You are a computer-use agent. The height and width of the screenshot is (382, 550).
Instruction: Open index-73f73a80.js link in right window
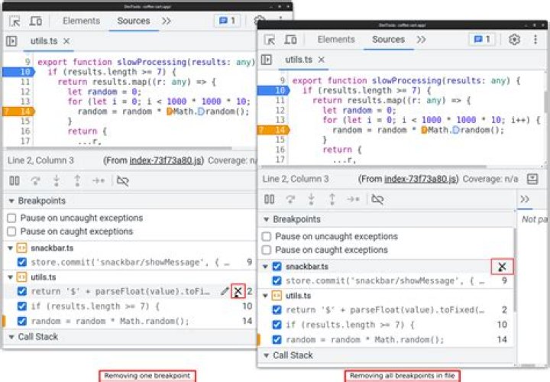pyautogui.click(x=421, y=180)
